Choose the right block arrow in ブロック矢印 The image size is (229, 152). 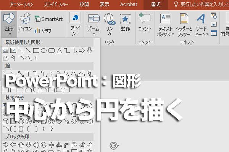(6, 145)
